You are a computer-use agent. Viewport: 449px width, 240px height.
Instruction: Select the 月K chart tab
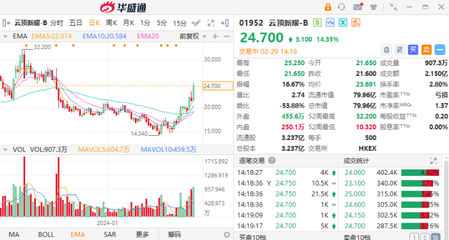pos(129,23)
